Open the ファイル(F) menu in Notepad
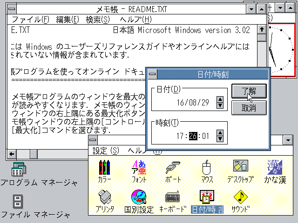The image size is (298, 223). 30,20
